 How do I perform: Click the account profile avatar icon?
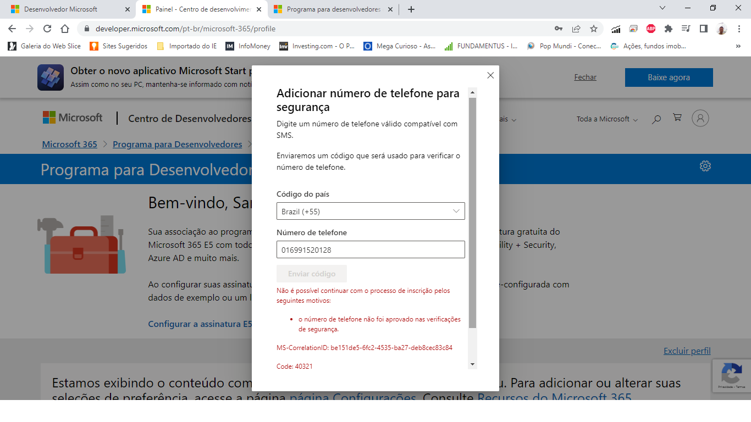700,118
